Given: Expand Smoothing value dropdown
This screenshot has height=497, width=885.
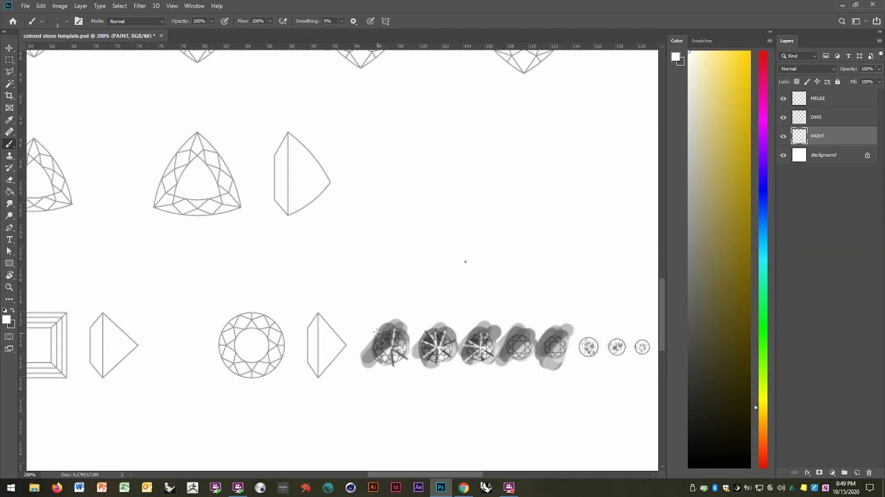Looking at the screenshot, I should click(341, 21).
